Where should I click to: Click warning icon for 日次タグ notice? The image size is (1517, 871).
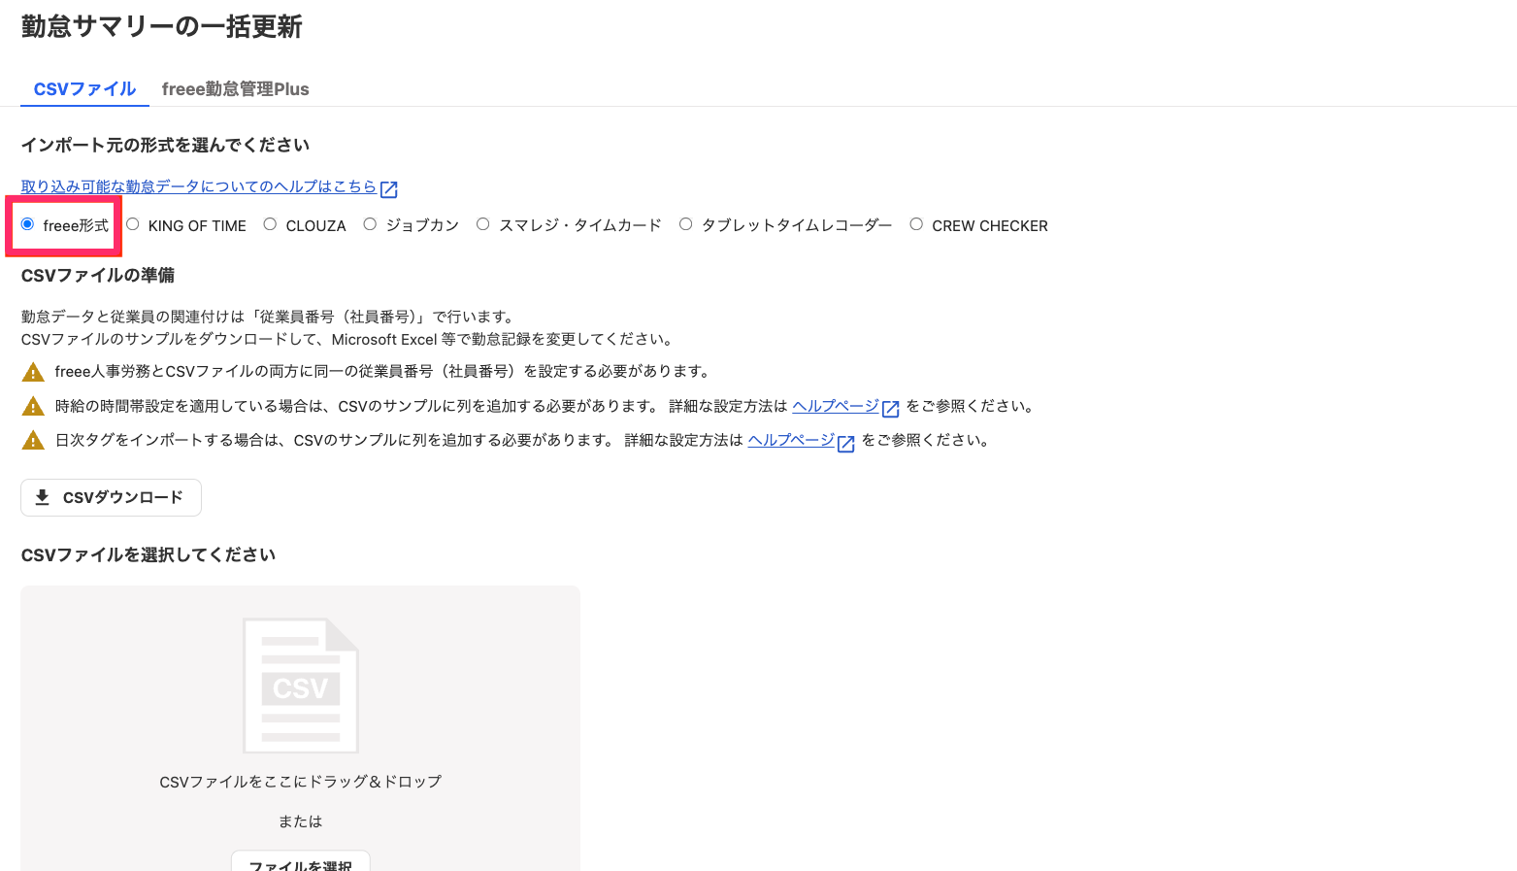33,440
